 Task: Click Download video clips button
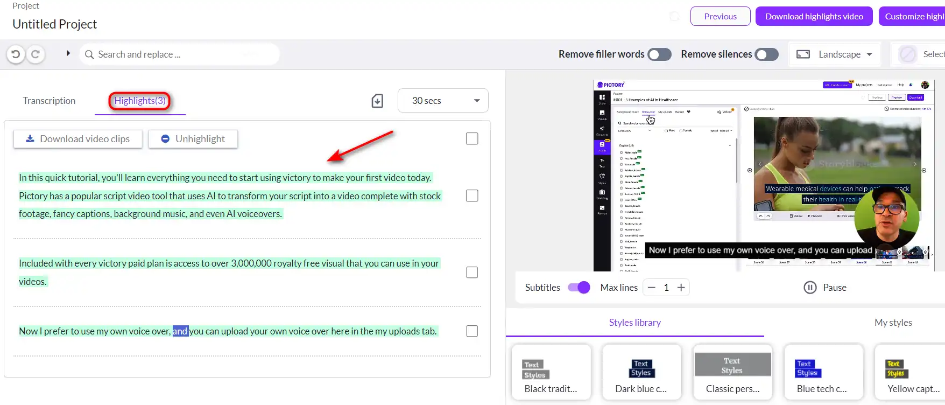pyautogui.click(x=78, y=139)
